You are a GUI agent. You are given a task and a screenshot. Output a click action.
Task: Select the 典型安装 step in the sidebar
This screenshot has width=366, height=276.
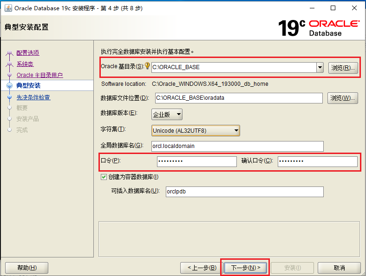click(28, 86)
